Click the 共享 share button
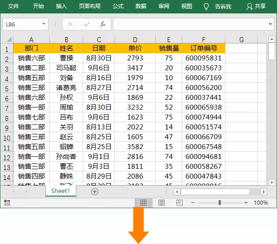This screenshot has height=244, width=277. point(256,6)
